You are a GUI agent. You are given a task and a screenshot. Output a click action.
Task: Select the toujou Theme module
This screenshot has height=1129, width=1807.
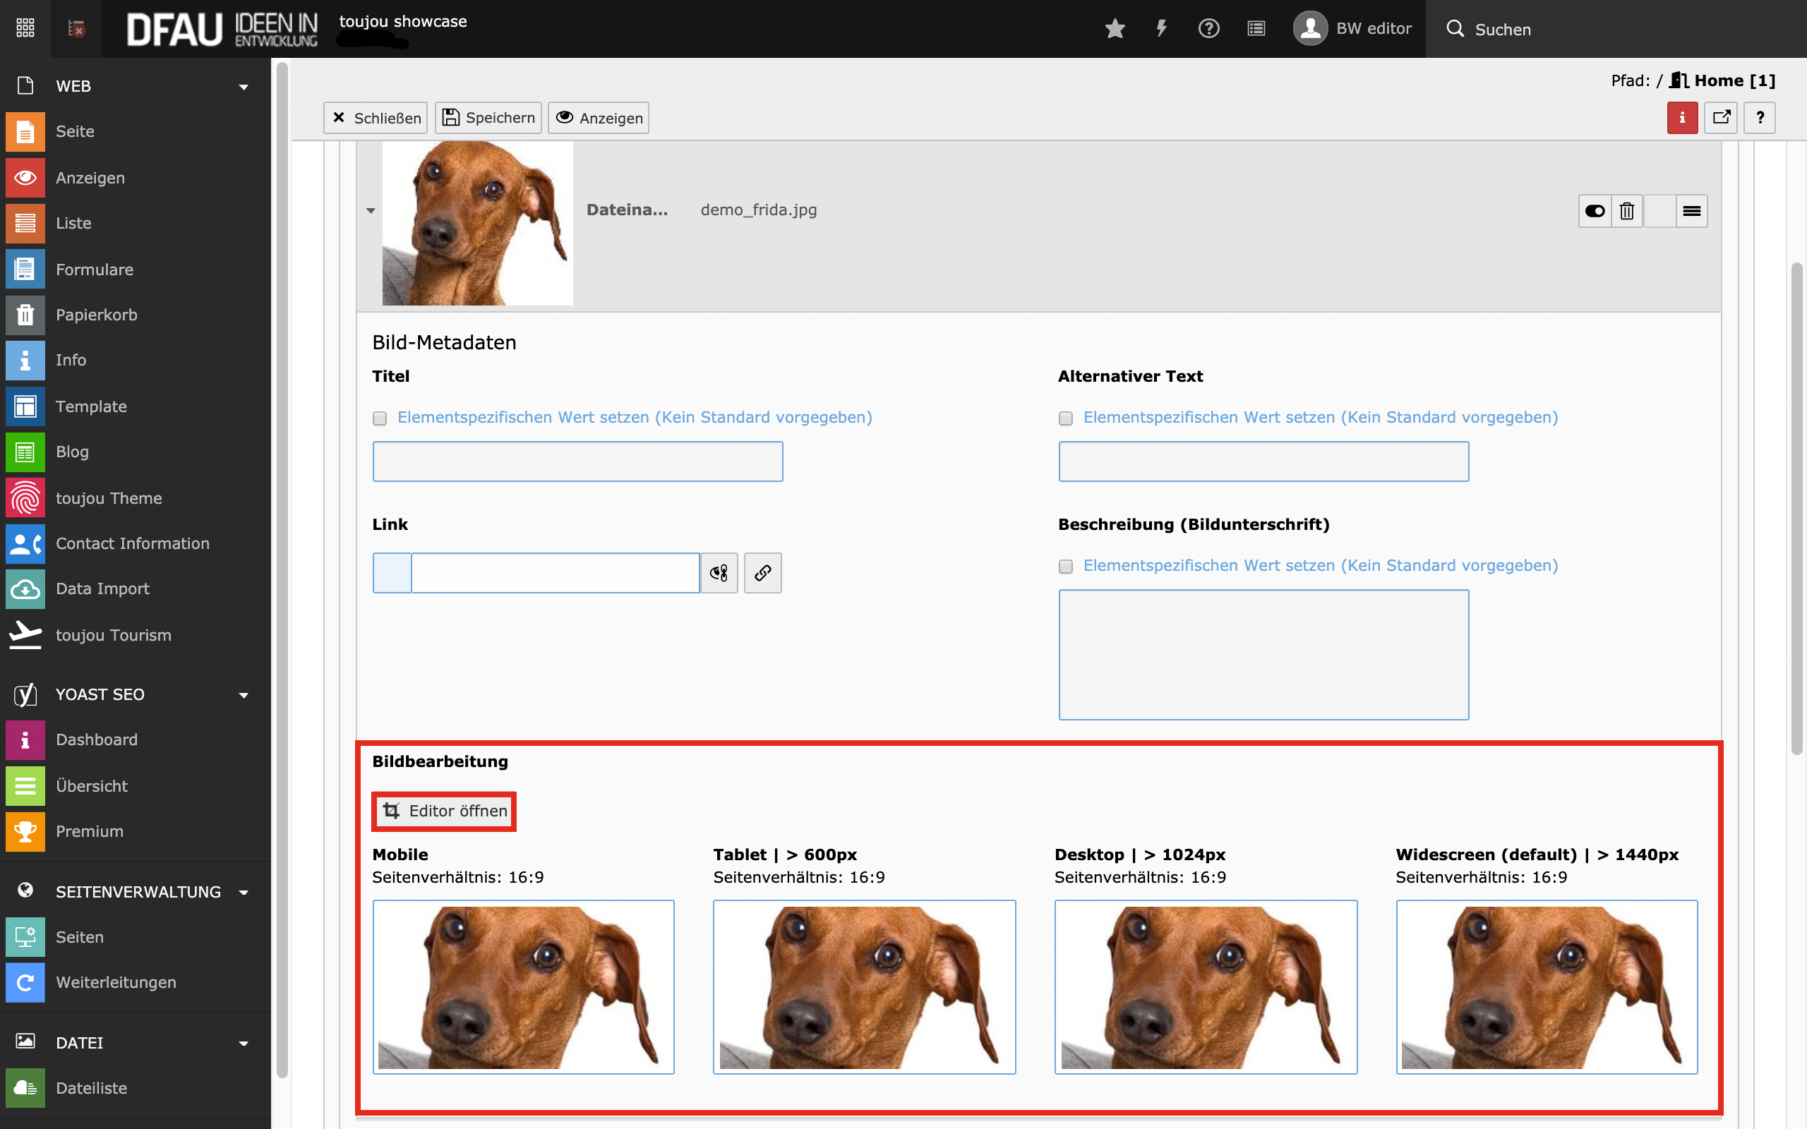point(108,498)
